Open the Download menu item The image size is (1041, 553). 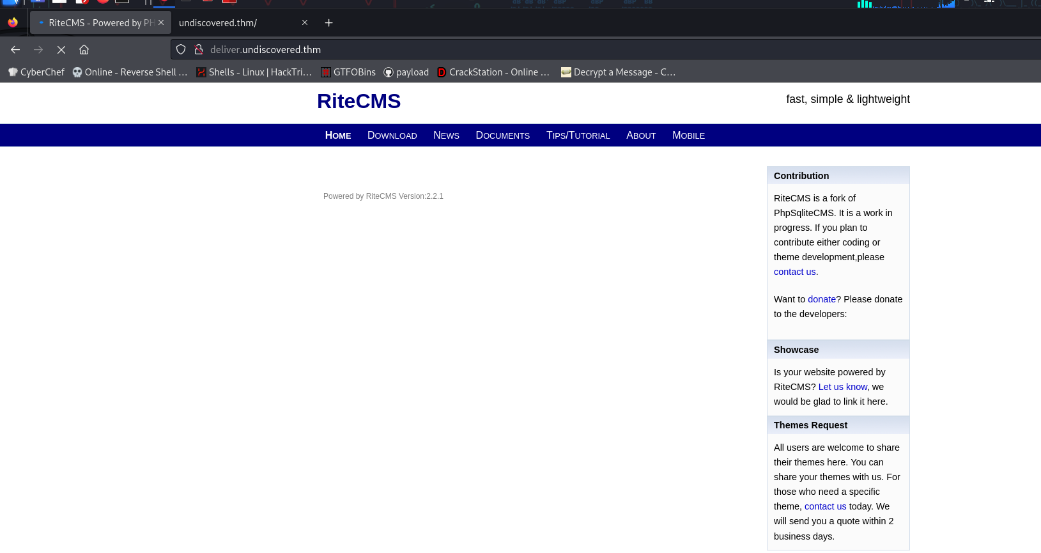click(x=392, y=136)
